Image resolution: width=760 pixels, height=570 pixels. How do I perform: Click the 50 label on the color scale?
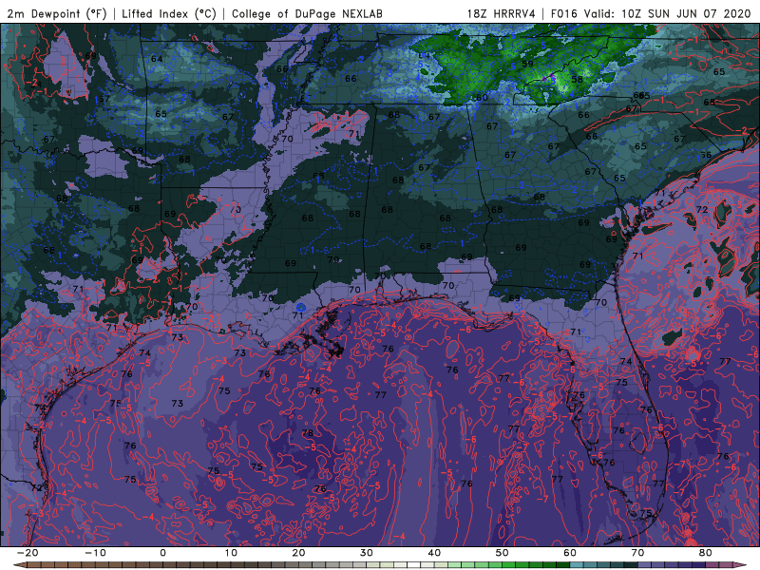click(x=503, y=553)
